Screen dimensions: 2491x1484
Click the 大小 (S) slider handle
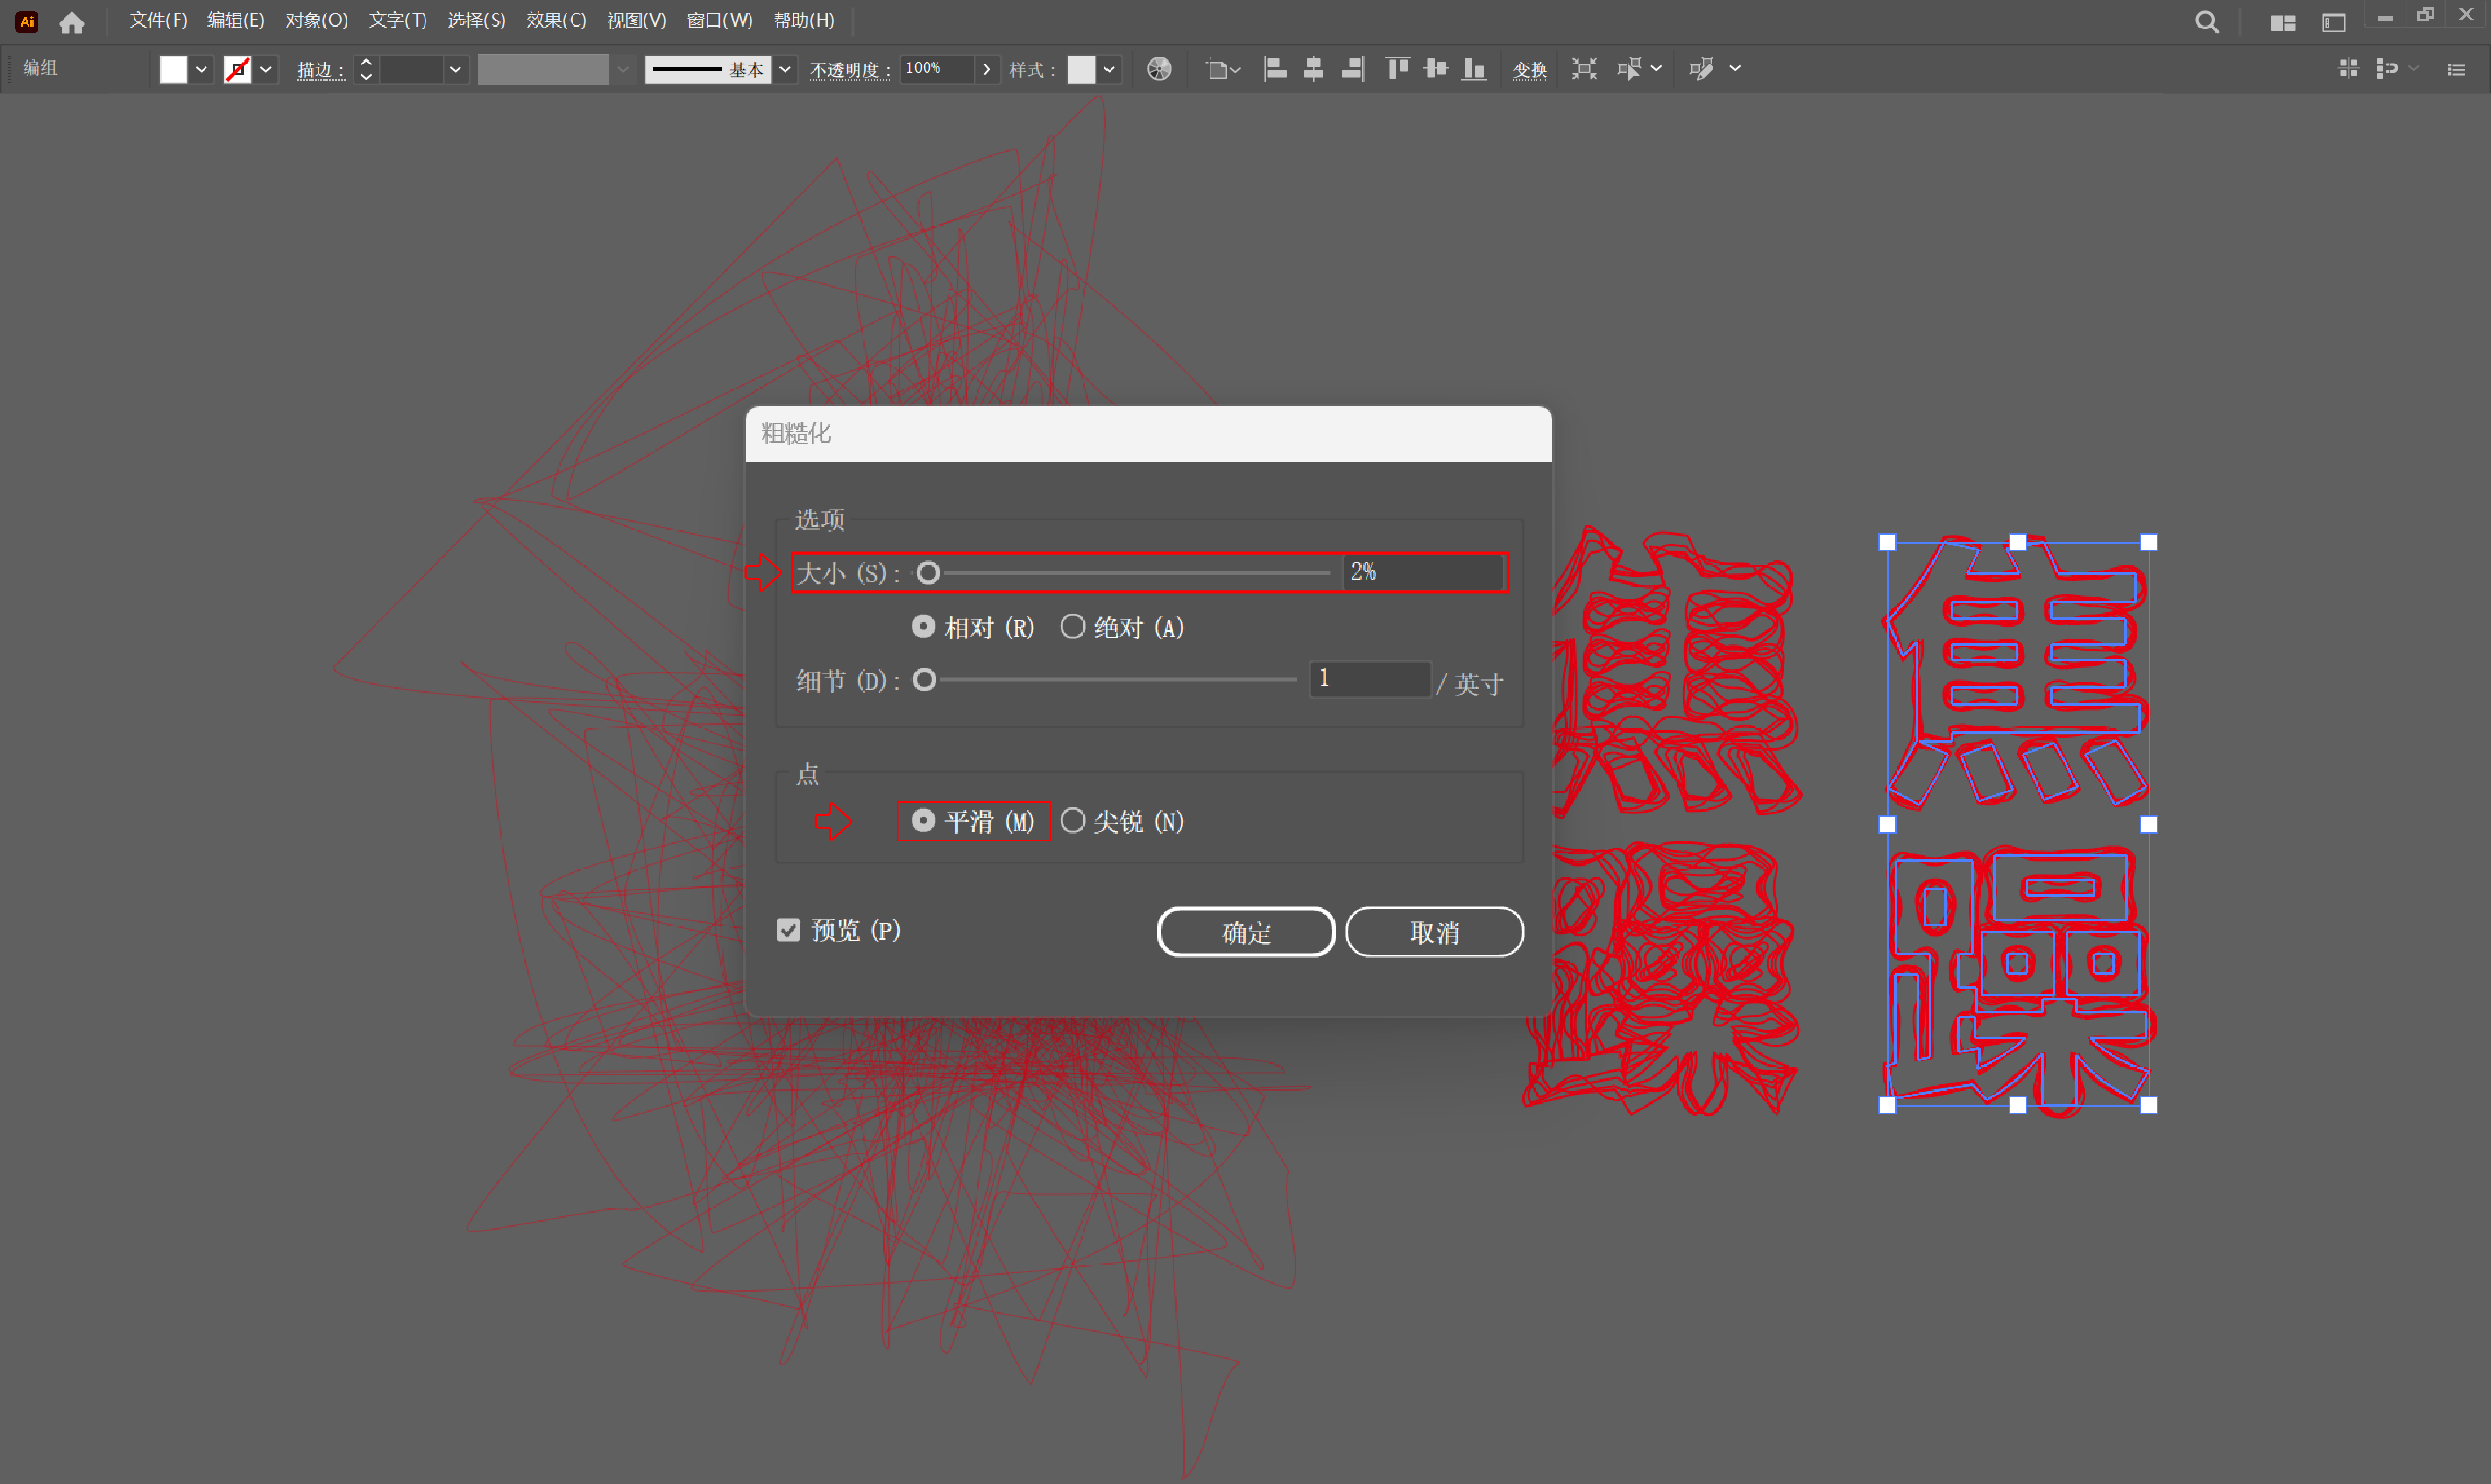[x=928, y=573]
